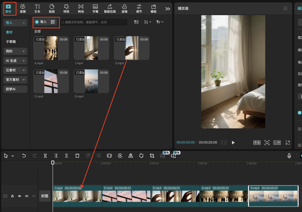Expand the 云素材 sidebar section
302x212 pixels.
[15, 70]
